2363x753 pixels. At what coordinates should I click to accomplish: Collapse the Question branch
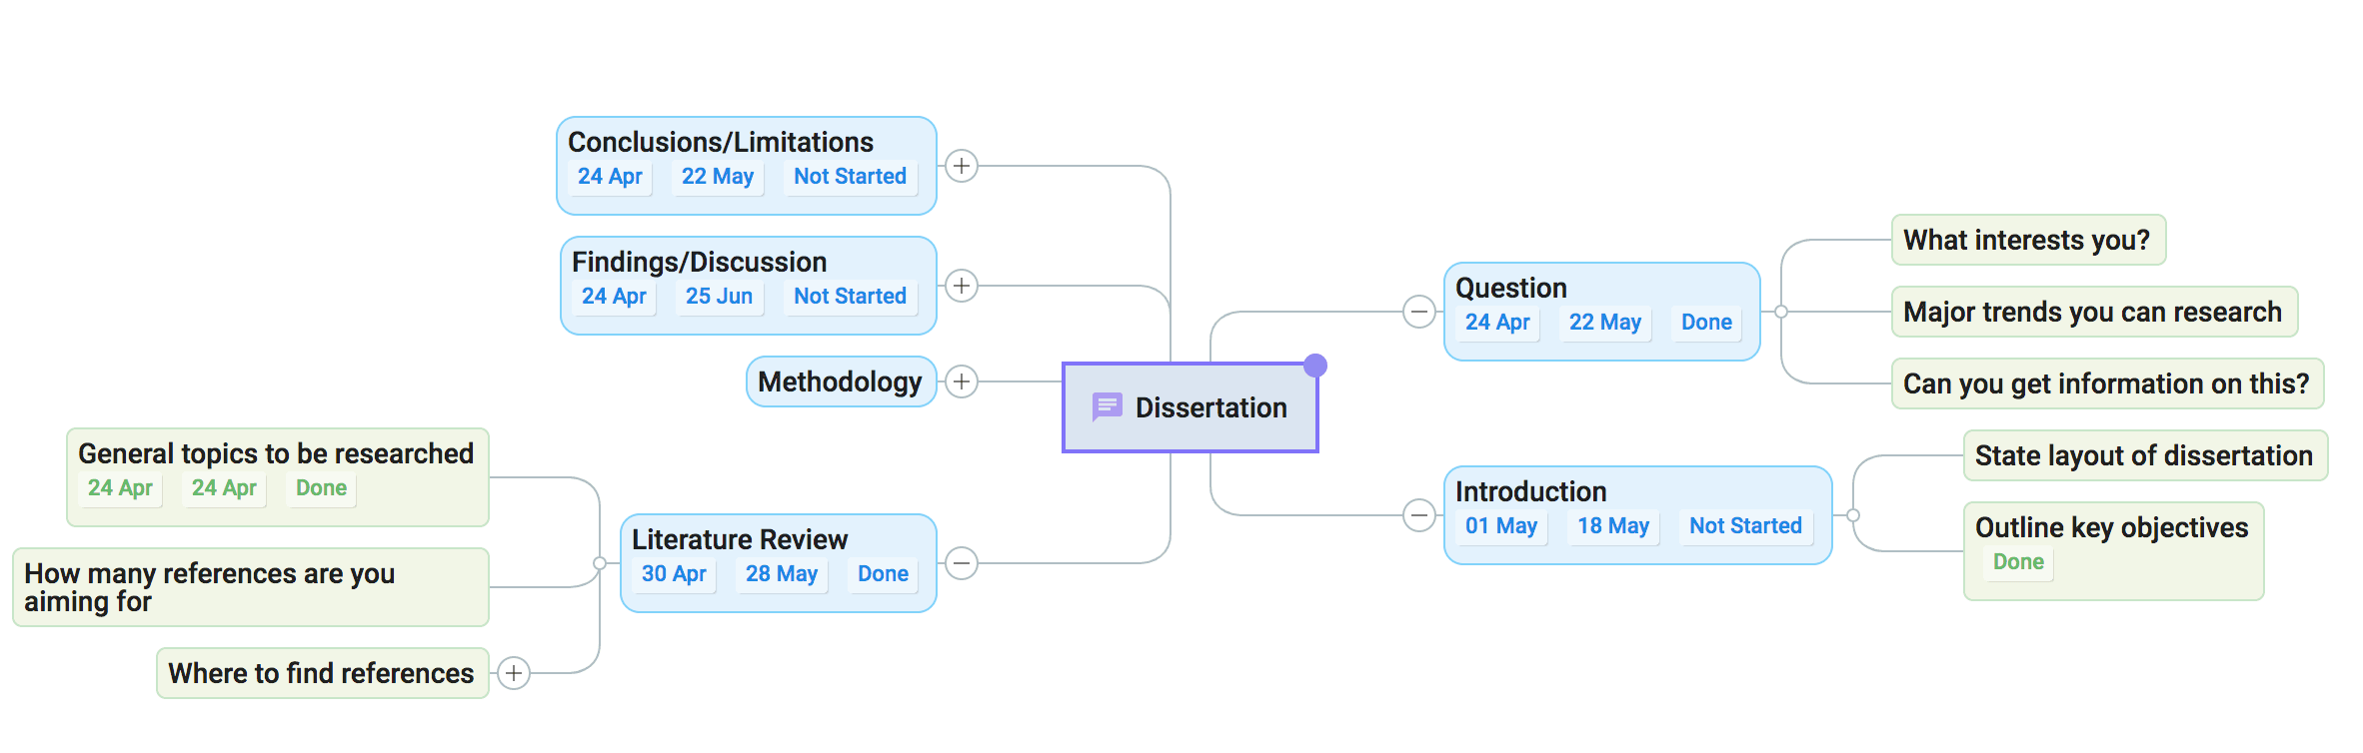coord(1419,312)
